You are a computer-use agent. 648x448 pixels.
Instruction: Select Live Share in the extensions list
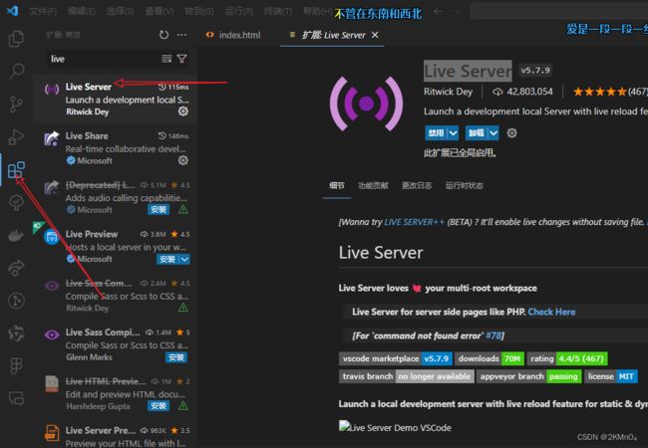(116, 148)
